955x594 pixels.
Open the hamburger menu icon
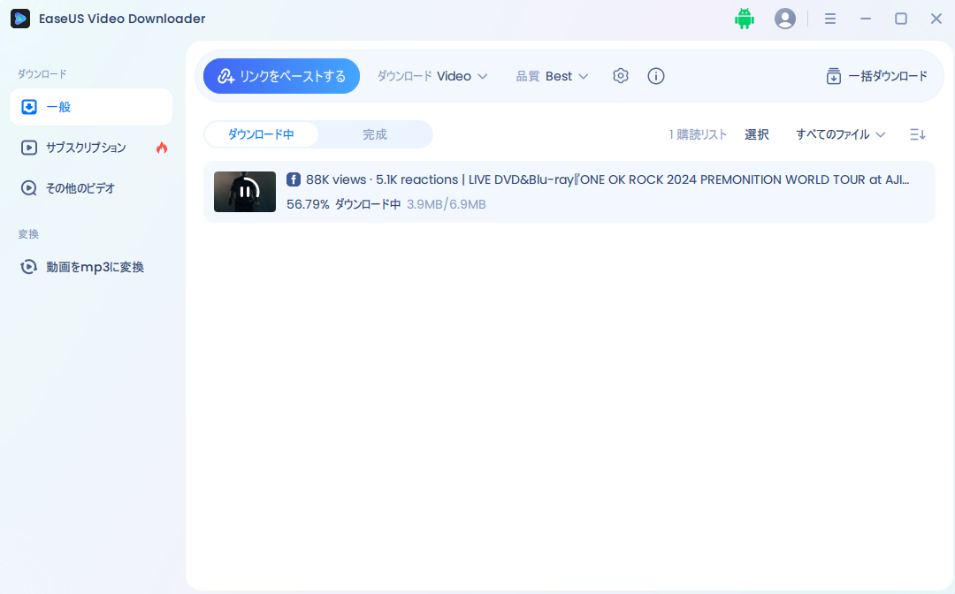point(829,18)
